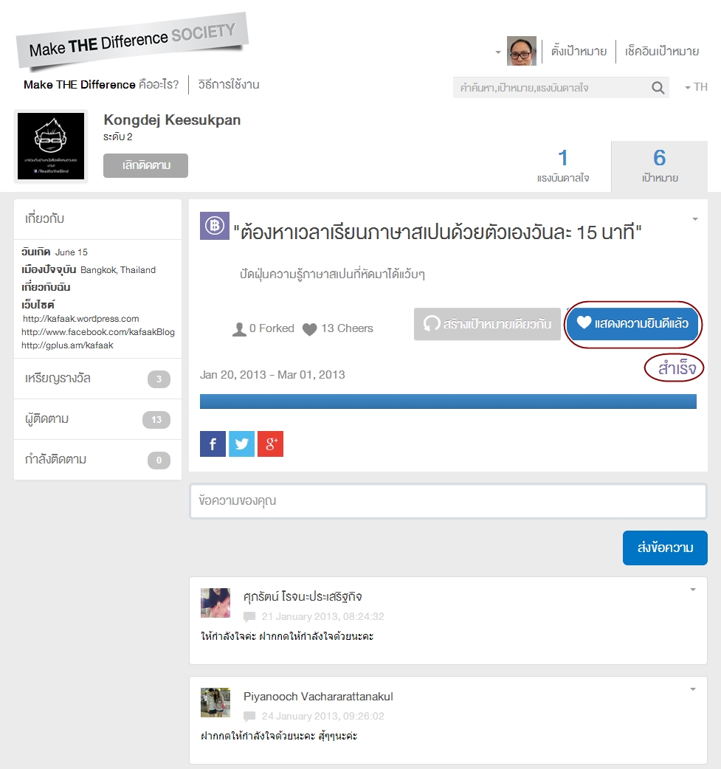Click the Kongdej Keesukpan profile name
This screenshot has height=769, width=721.
point(172,120)
